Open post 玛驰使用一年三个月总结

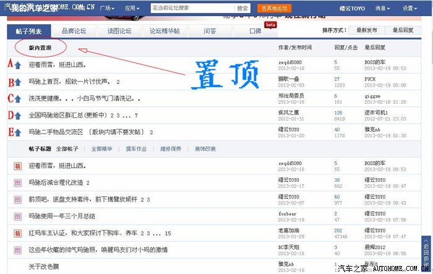coord(62,216)
